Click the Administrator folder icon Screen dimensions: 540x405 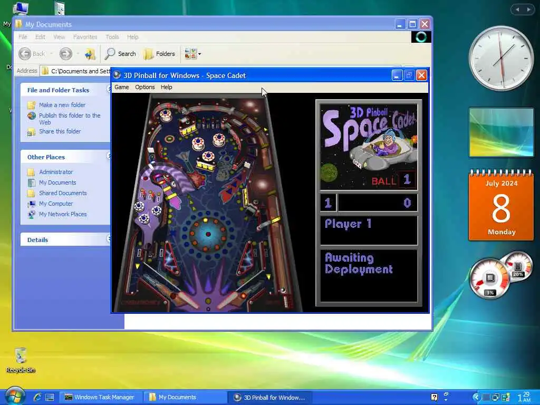(31, 172)
